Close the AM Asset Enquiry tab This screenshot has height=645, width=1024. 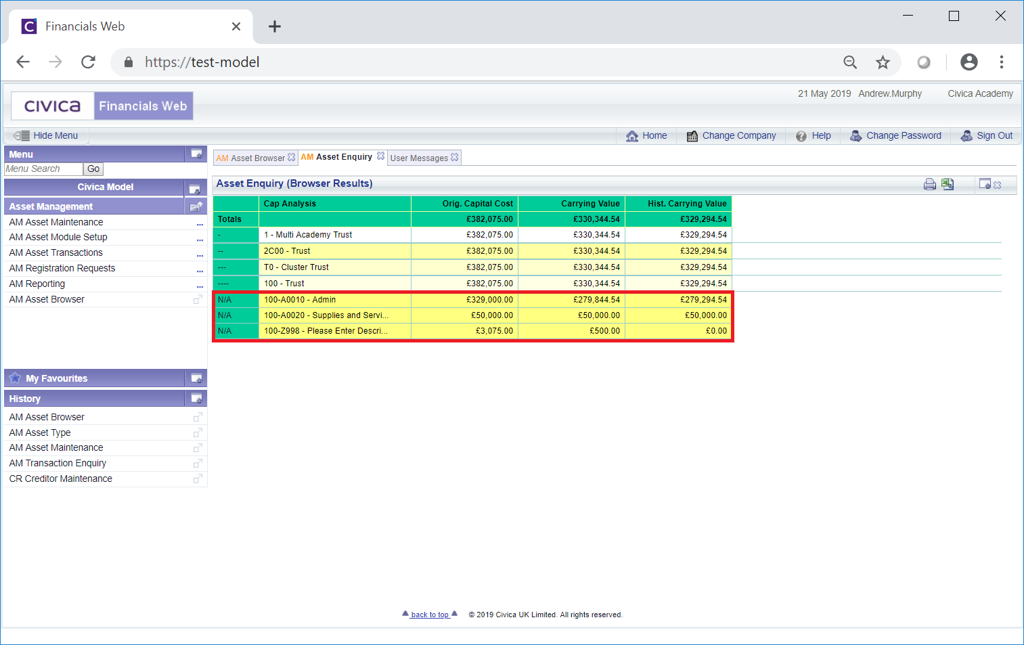point(381,156)
